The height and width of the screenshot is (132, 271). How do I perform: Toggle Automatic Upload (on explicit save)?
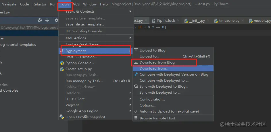(173, 111)
